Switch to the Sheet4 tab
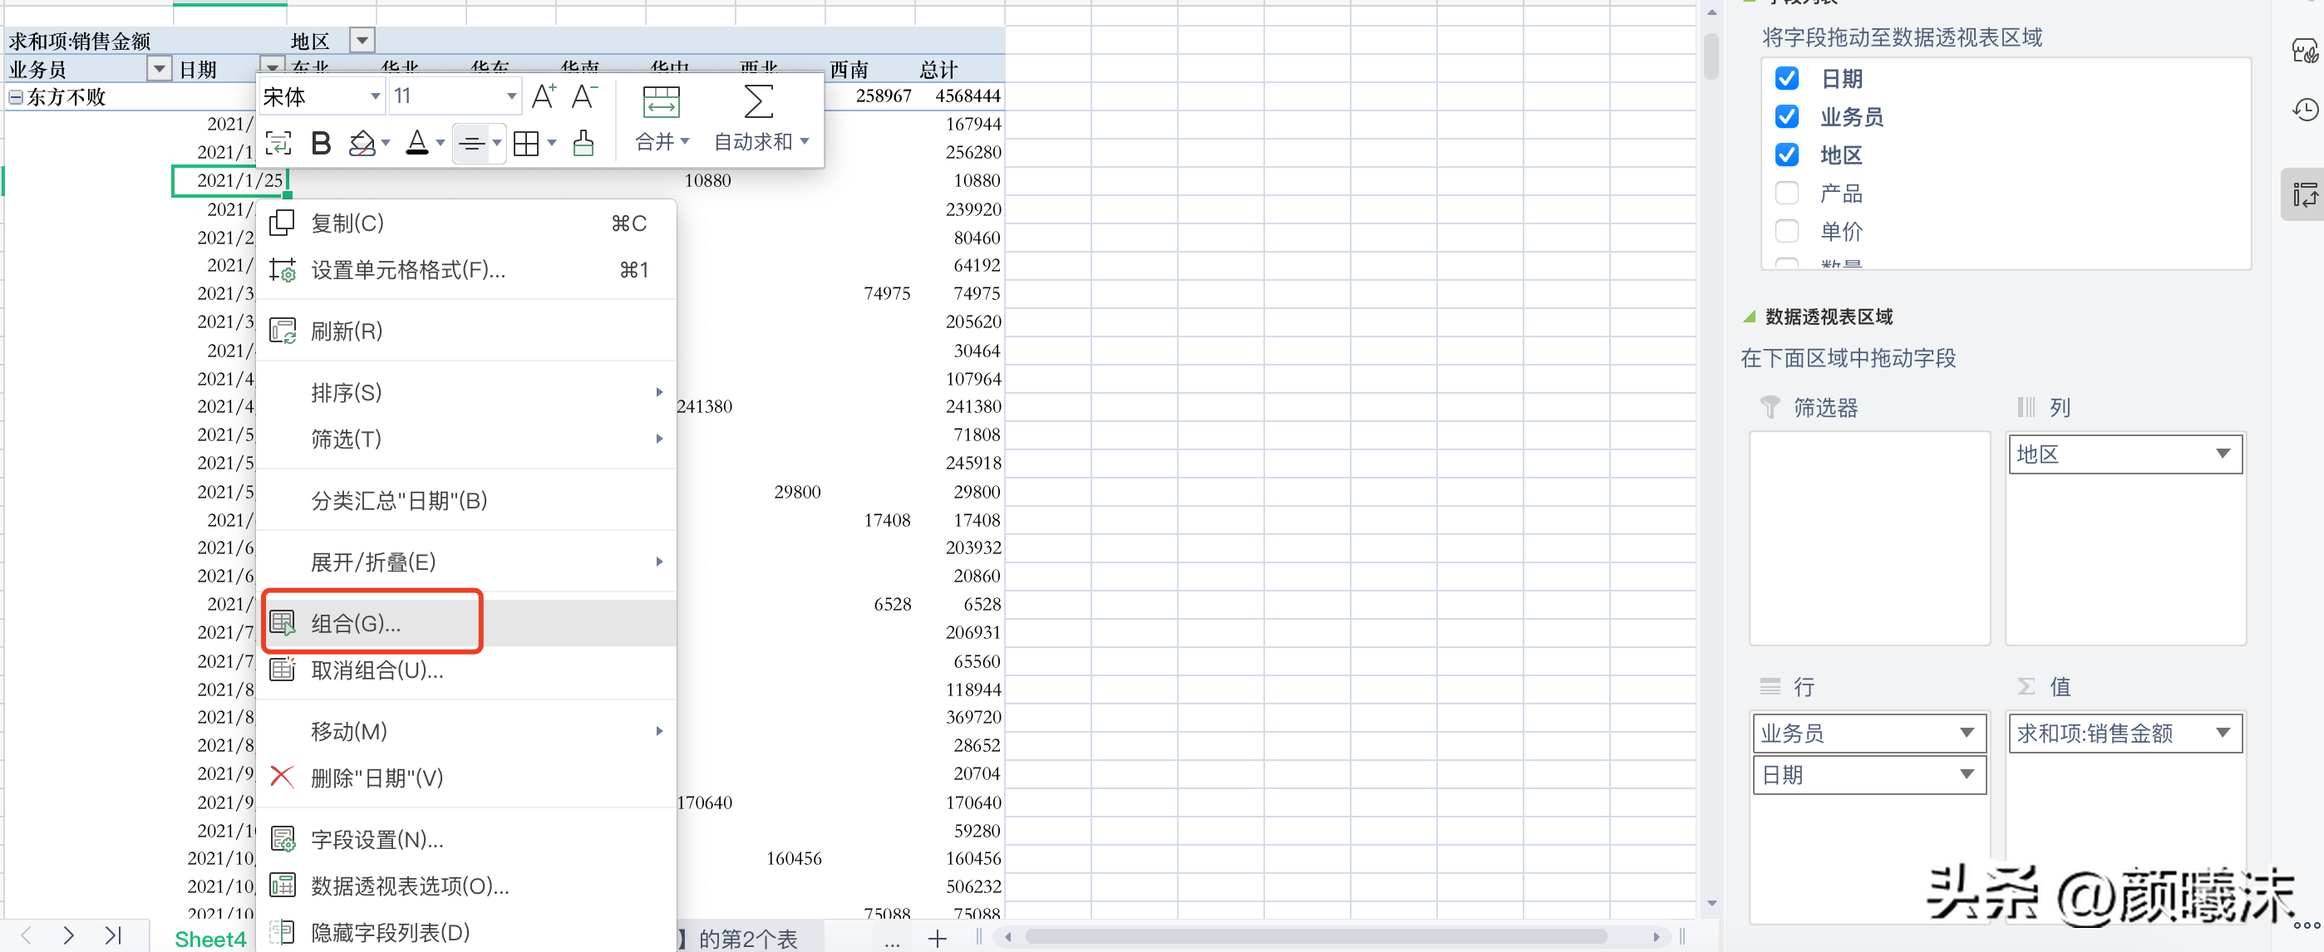This screenshot has height=952, width=2324. 209,939
